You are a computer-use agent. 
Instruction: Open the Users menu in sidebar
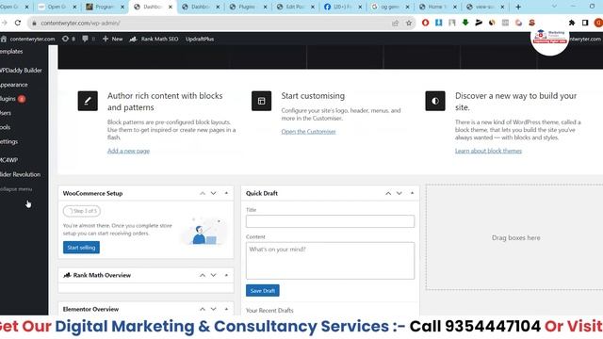[6, 113]
